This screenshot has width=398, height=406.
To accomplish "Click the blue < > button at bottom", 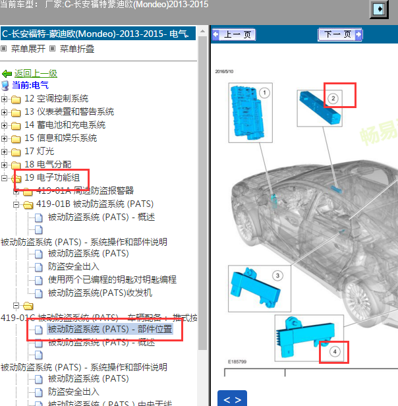I will pos(232,399).
